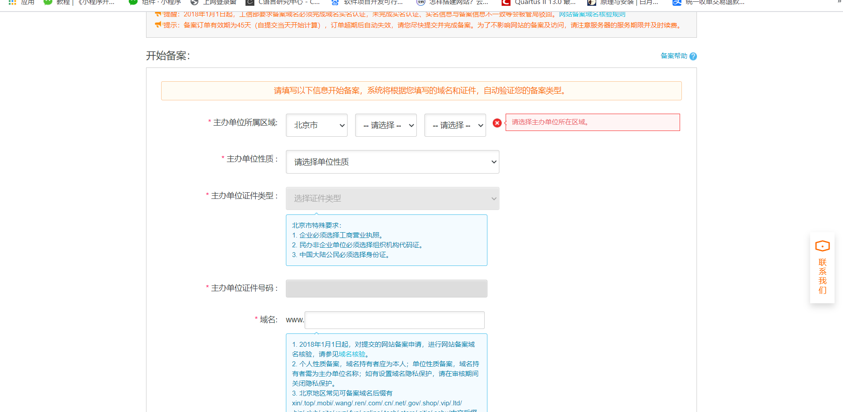Click the 开始备案 heading
Image resolution: width=843 pixels, height=412 pixels.
click(x=168, y=56)
